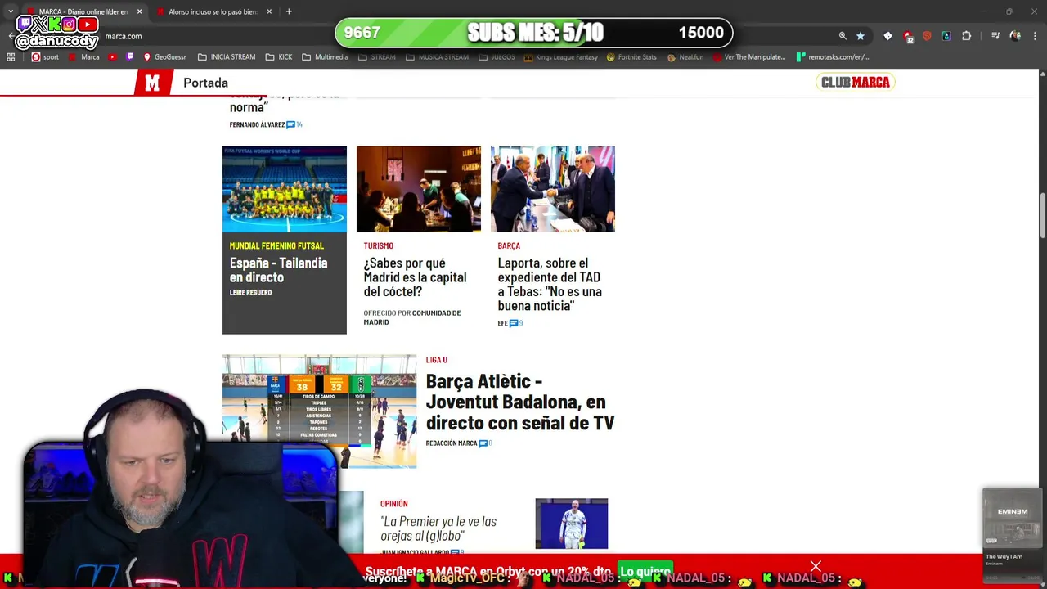Click the OPINIÓN section tag
Viewport: 1047px width, 589px height.
pyautogui.click(x=394, y=504)
